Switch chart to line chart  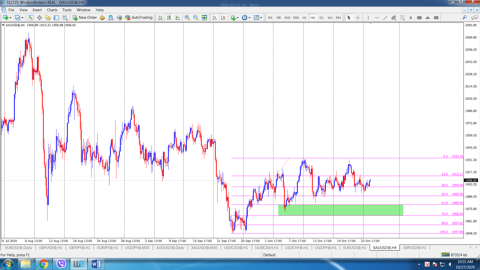tap(178, 17)
